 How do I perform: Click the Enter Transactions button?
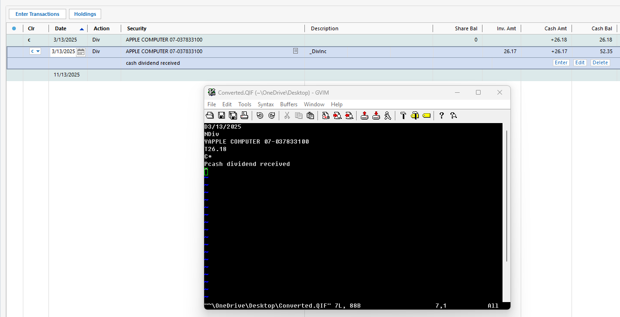point(37,14)
